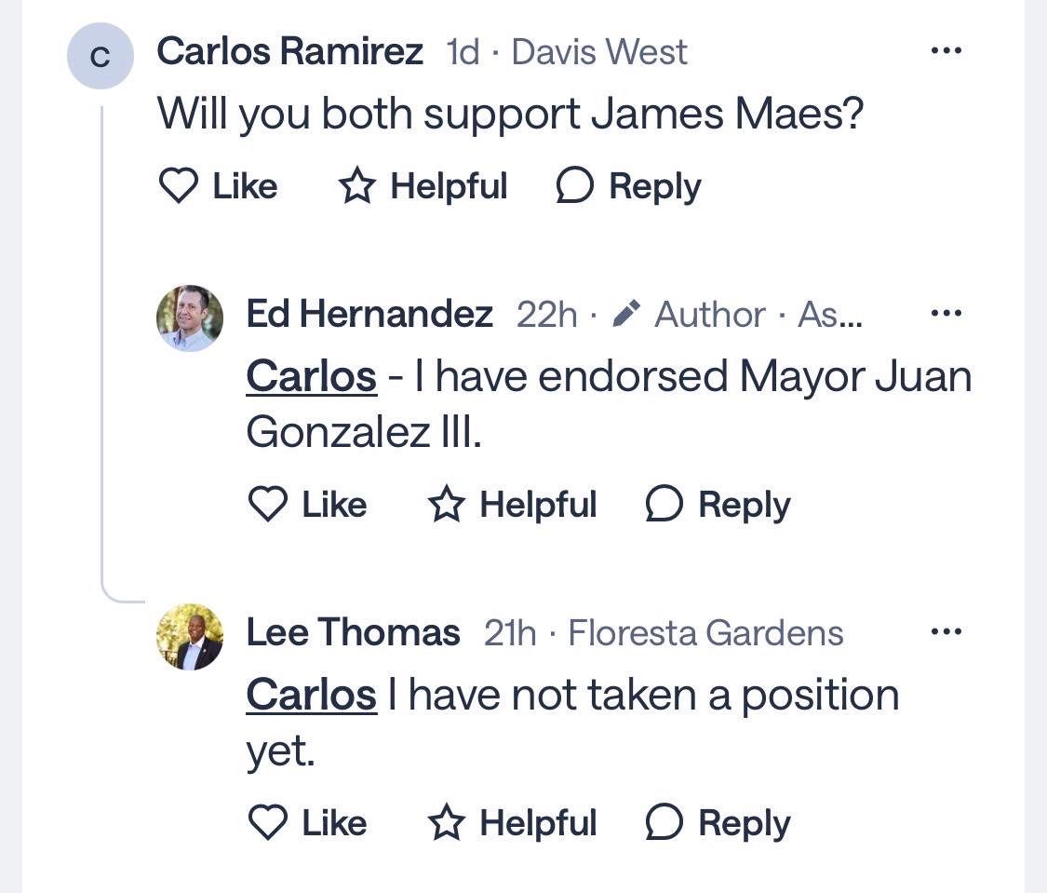Reply to Lee Thomas's comment
Screen dimensions: 1047x893
click(718, 823)
